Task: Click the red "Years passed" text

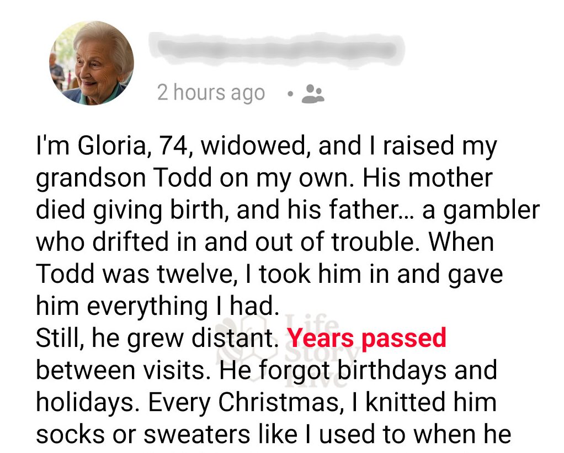Action: tap(367, 338)
